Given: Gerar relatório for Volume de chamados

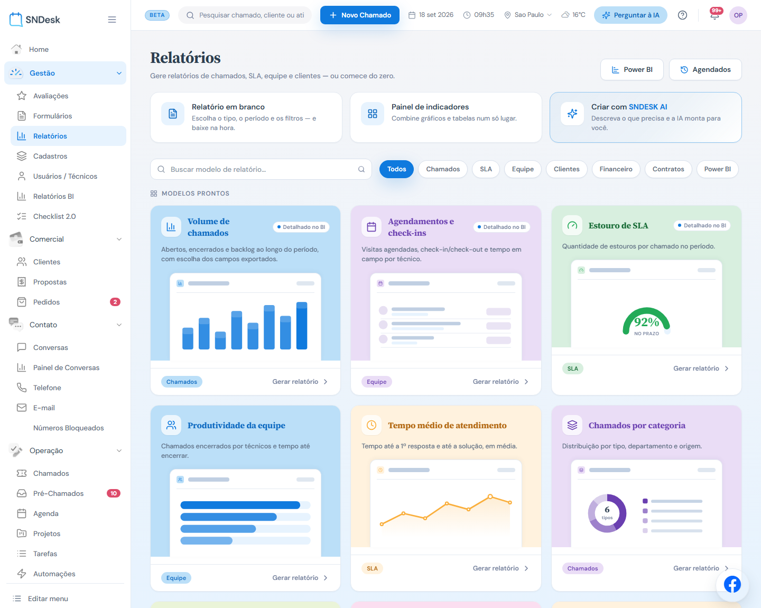Looking at the screenshot, I should point(300,382).
